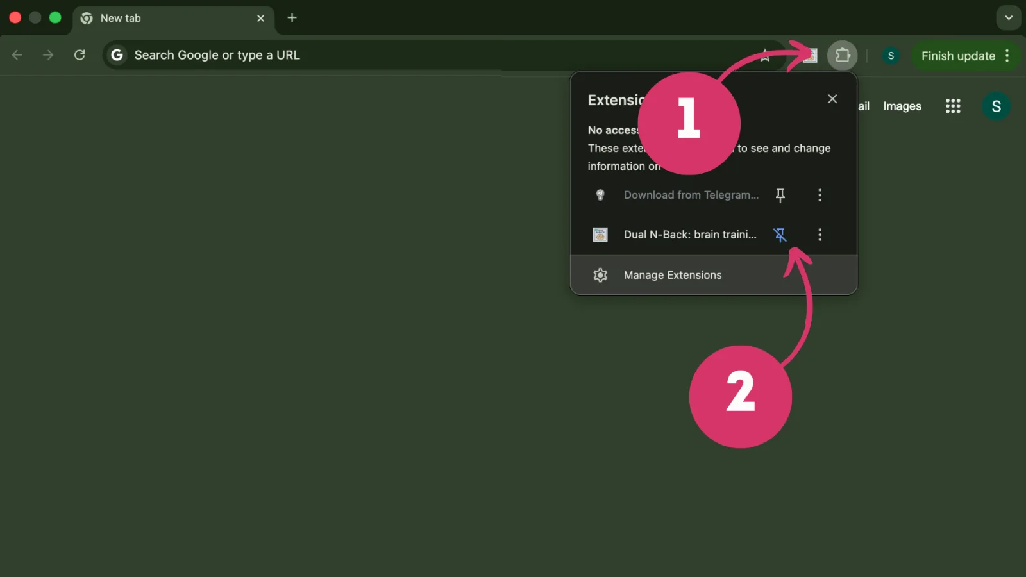Open the Extensions puzzle icon in toolbar
Image resolution: width=1026 pixels, height=577 pixels.
pyautogui.click(x=842, y=56)
